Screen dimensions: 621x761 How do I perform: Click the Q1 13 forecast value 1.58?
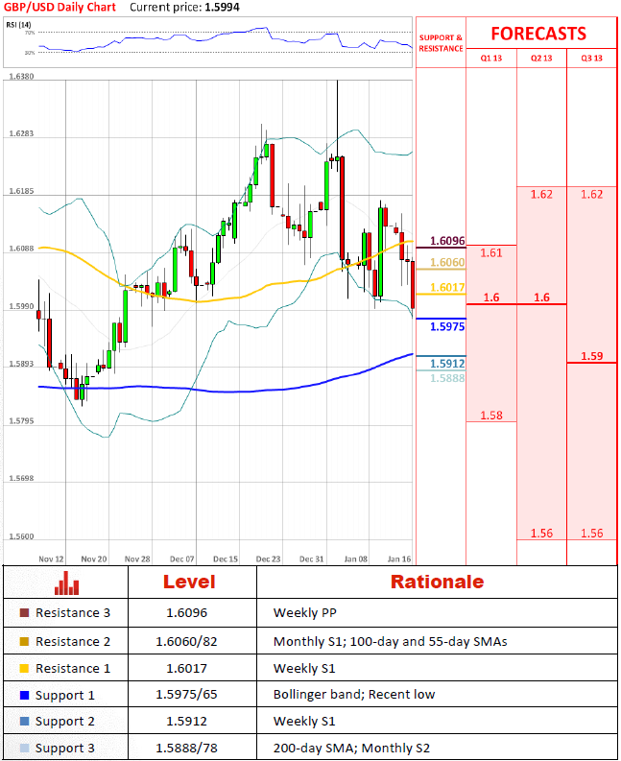(491, 416)
